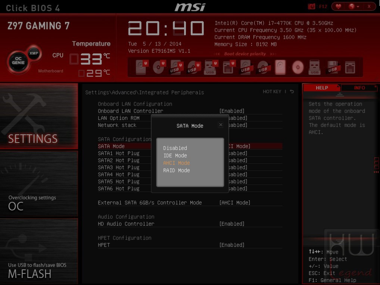The height and width of the screenshot is (285, 380).
Task: Click the HOT KEY button
Action: tap(272, 91)
